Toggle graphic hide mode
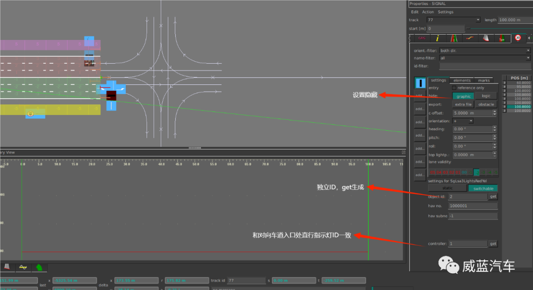 click(463, 96)
